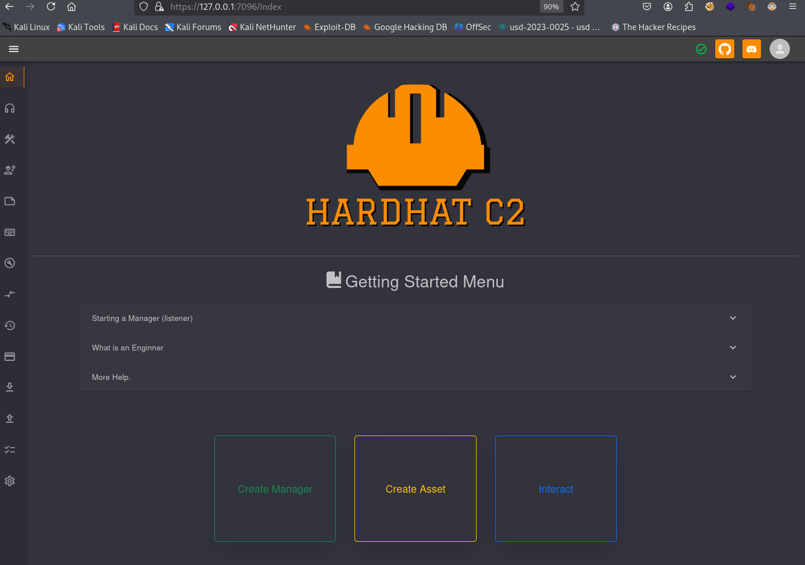Click the Create Asset card
This screenshot has width=805, height=565.
(x=415, y=489)
